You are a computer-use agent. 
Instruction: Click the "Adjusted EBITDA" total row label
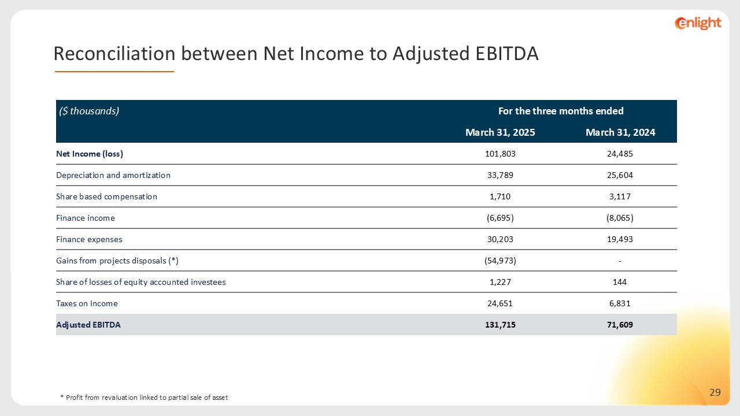[88, 325]
